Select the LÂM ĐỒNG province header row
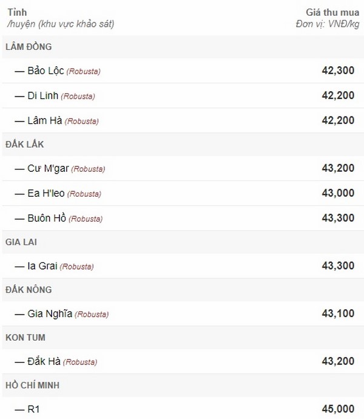 (x=183, y=47)
